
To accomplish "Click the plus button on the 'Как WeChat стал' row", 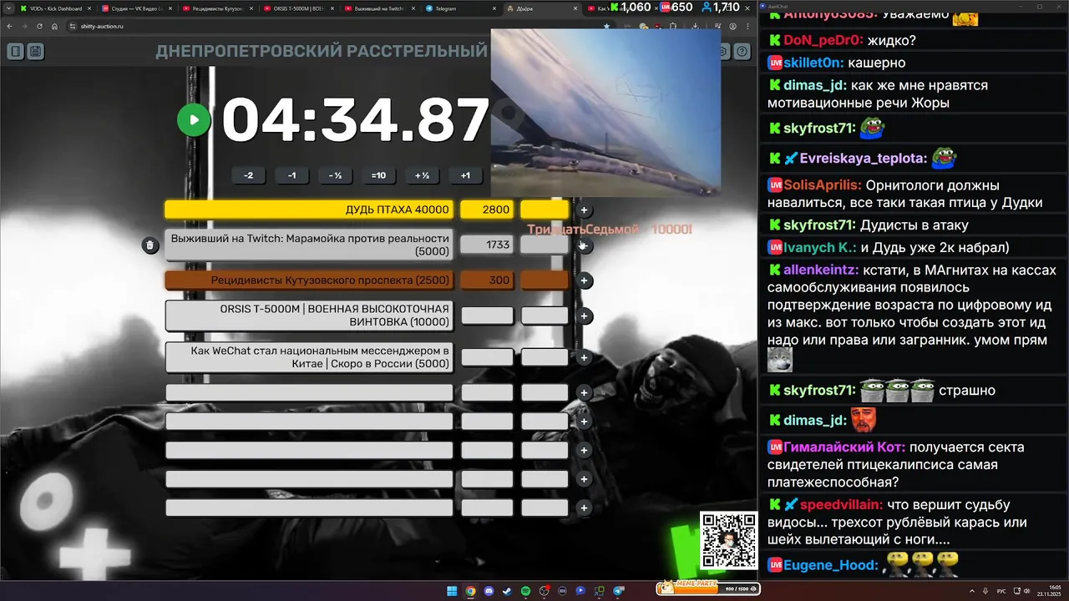I will pos(585,357).
